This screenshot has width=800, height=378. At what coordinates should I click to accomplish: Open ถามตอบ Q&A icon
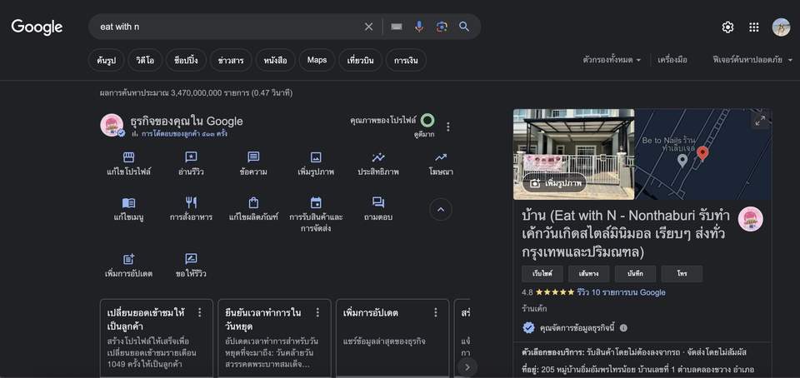coord(378,203)
